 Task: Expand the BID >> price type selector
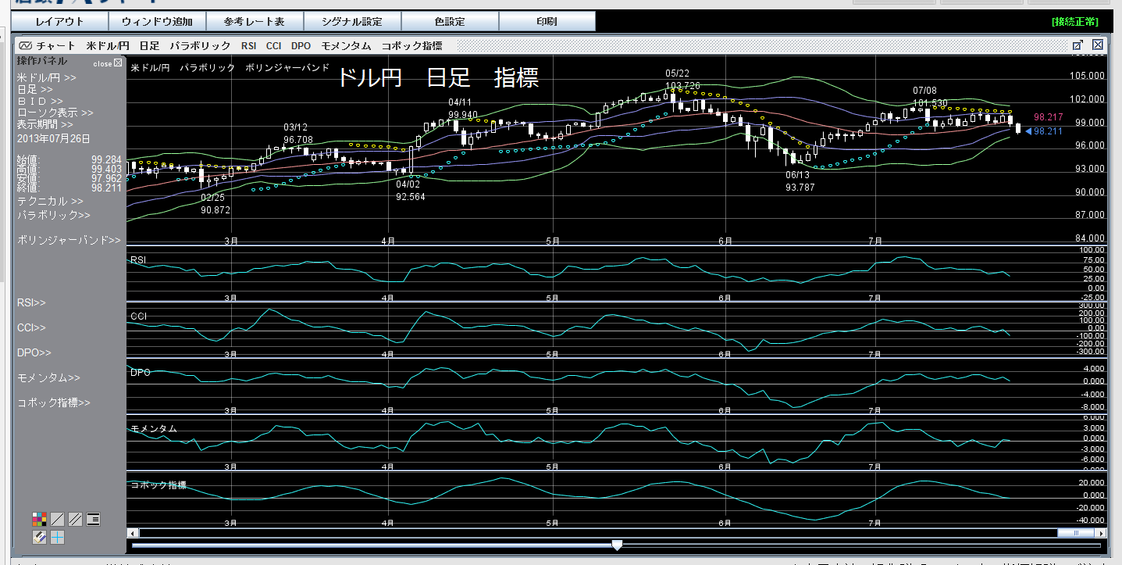[x=40, y=102]
